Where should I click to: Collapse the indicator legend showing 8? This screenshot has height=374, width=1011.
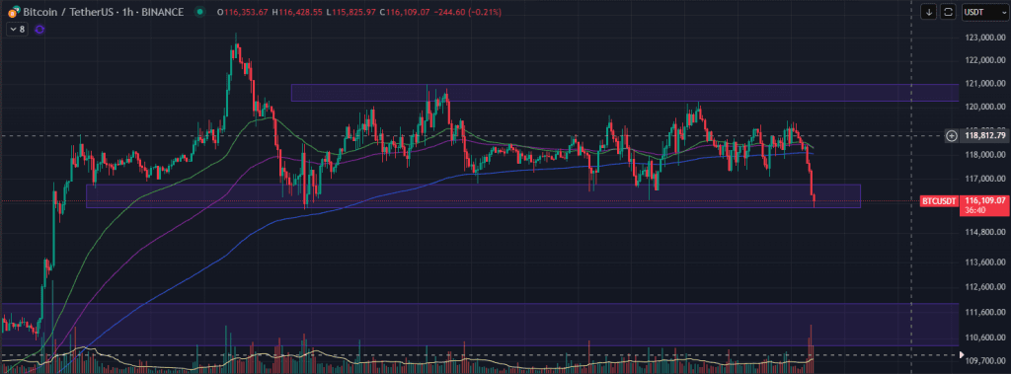18,29
